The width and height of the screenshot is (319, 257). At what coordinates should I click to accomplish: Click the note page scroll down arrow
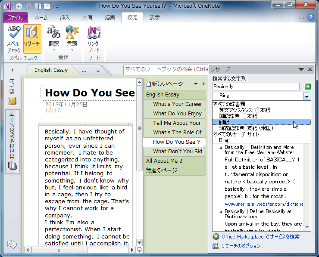[139, 242]
